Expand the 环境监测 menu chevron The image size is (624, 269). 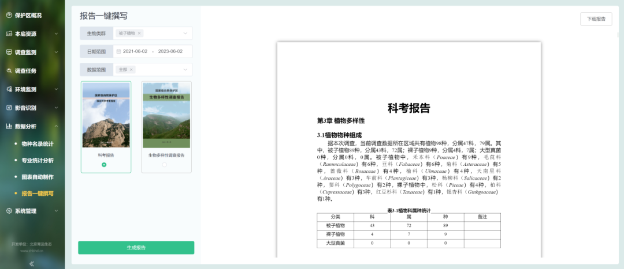coord(56,89)
